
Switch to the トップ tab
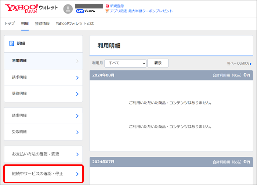[10, 24]
